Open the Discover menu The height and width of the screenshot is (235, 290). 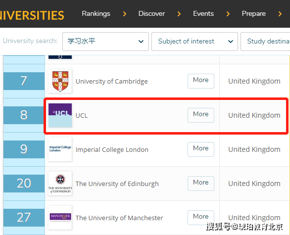151,14
